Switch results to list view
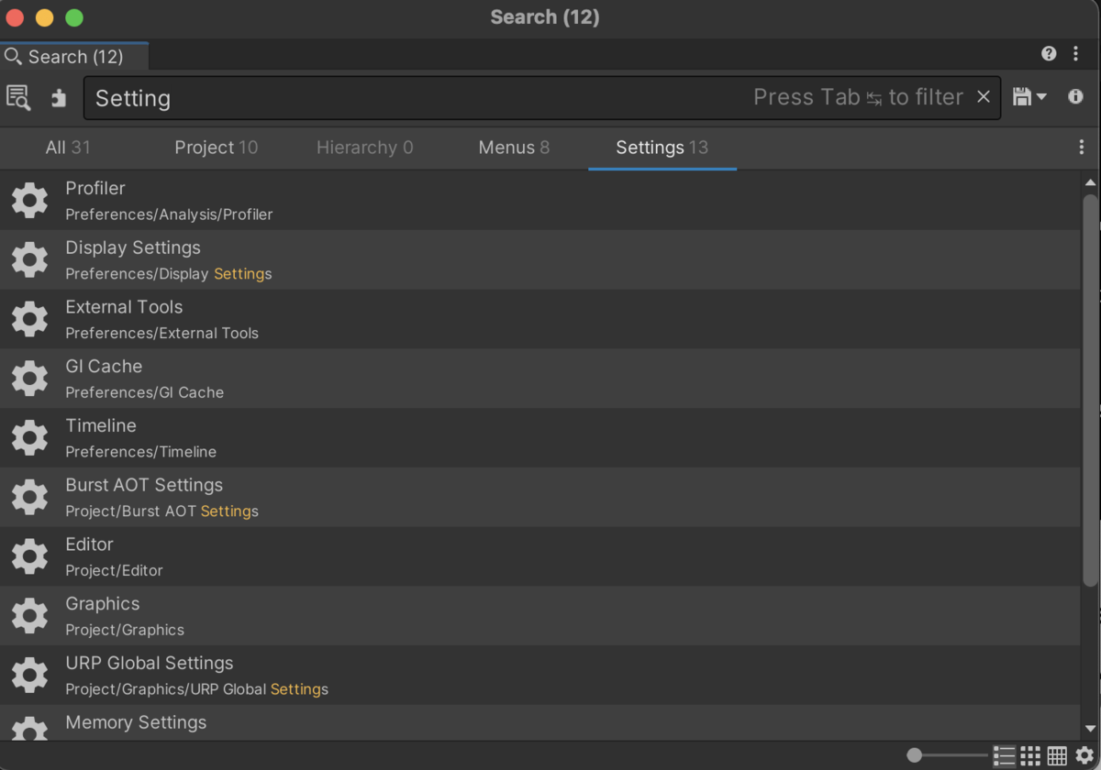 tap(1004, 755)
